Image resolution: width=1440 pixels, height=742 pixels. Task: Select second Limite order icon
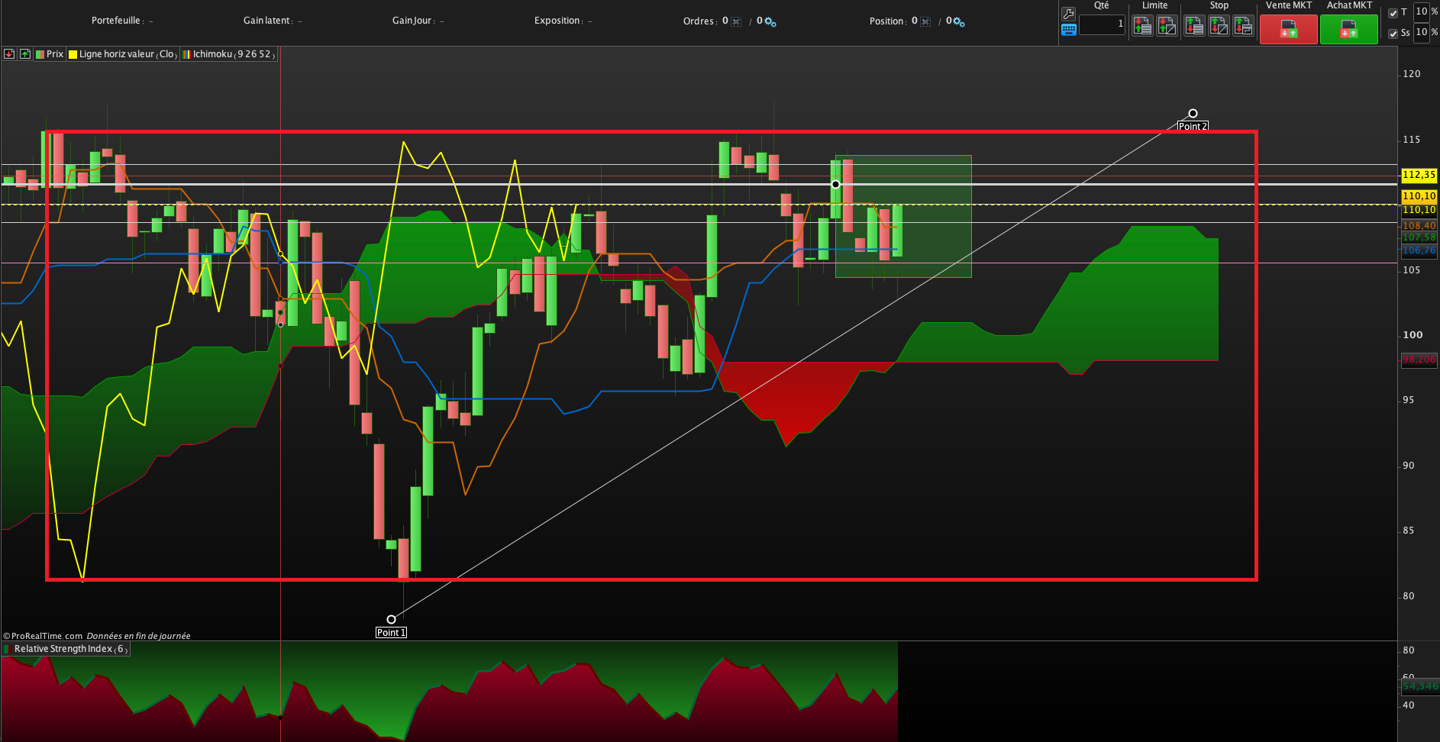[1167, 26]
